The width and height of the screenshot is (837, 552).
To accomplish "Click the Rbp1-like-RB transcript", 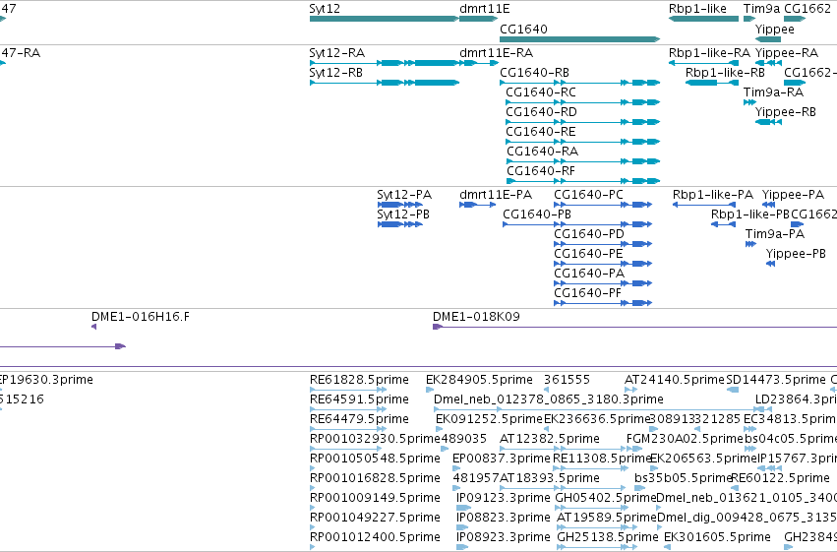I will [x=712, y=83].
